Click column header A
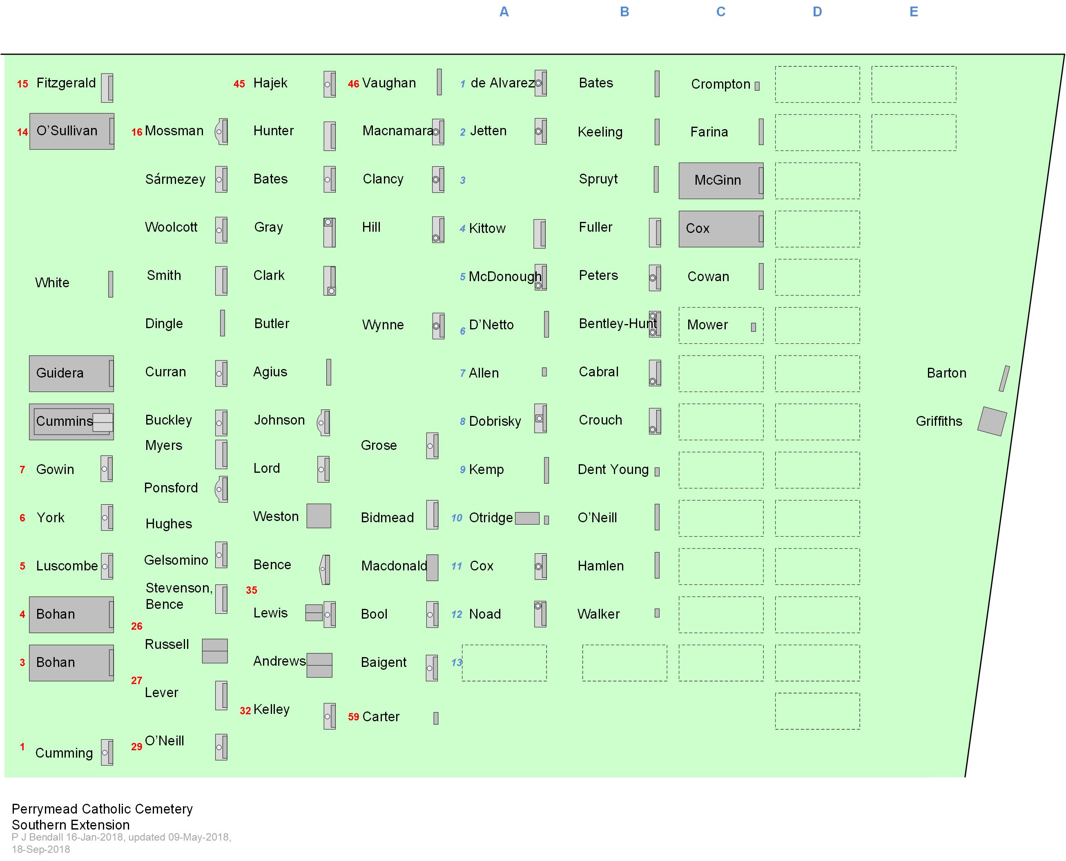This screenshot has height=861, width=1066. coord(504,11)
